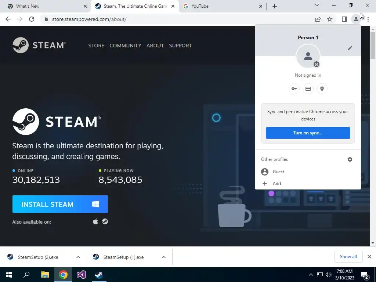The width and height of the screenshot is (376, 282).
Task: Click the forward navigation arrow
Action: pyautogui.click(x=20, y=19)
